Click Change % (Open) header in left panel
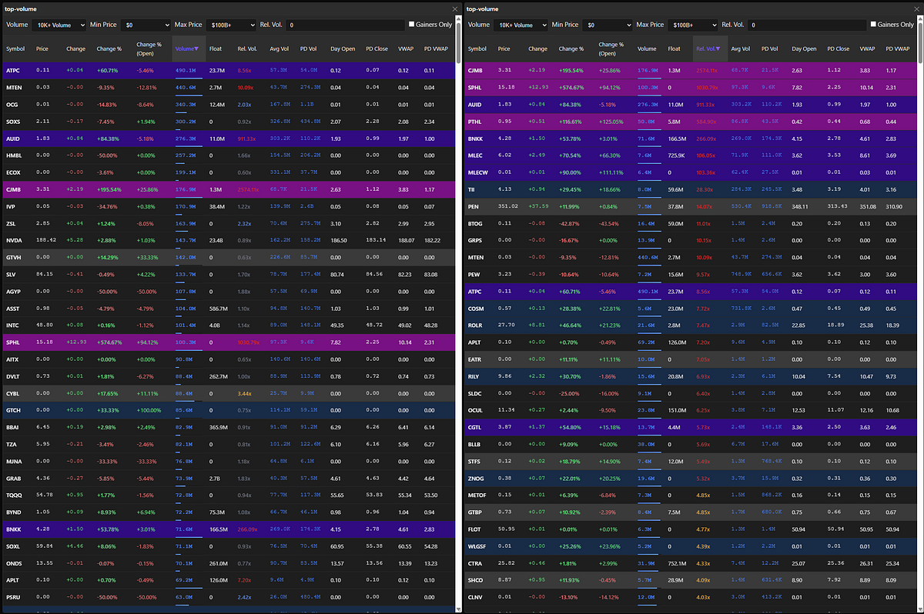924x614 pixels. point(149,48)
